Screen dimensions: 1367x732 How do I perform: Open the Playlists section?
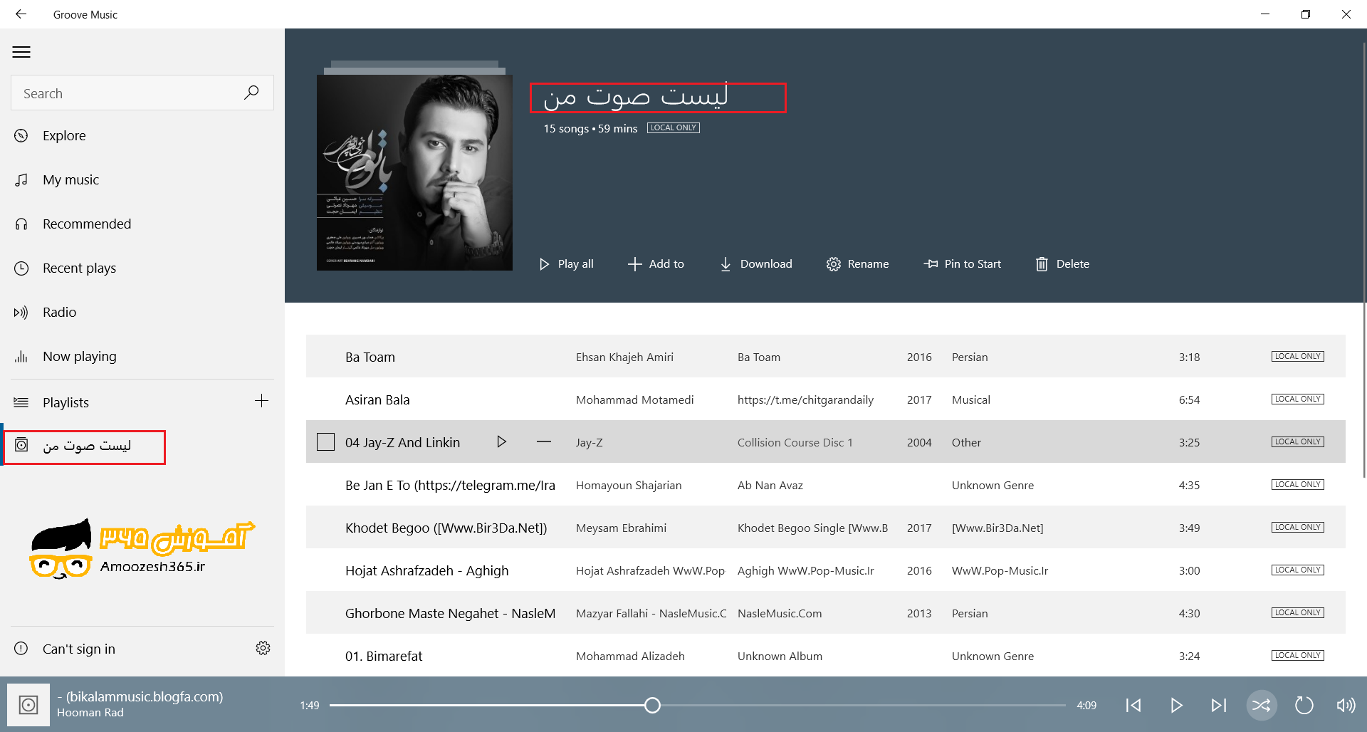(66, 402)
